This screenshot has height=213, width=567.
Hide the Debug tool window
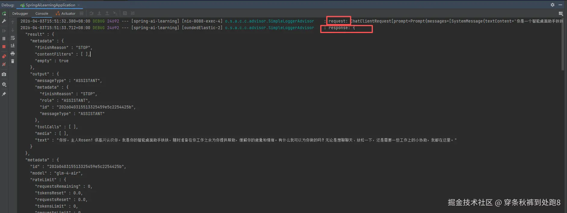(560, 5)
